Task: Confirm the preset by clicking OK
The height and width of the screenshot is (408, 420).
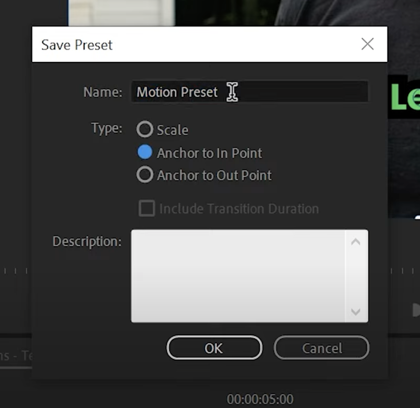Action: tap(214, 348)
